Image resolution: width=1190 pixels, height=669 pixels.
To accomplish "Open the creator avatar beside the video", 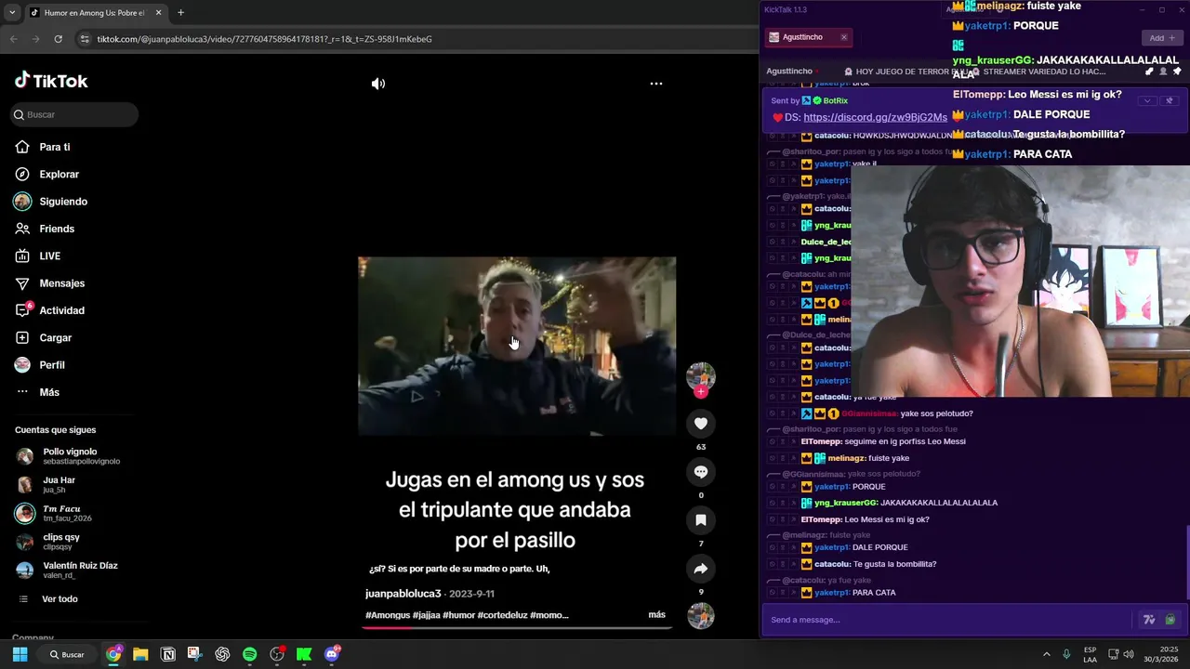I will point(701,376).
